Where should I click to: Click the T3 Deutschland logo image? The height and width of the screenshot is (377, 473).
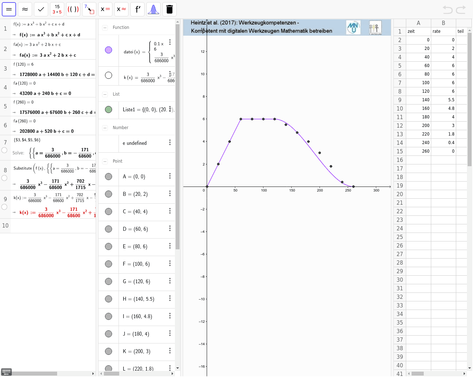pos(375,27)
